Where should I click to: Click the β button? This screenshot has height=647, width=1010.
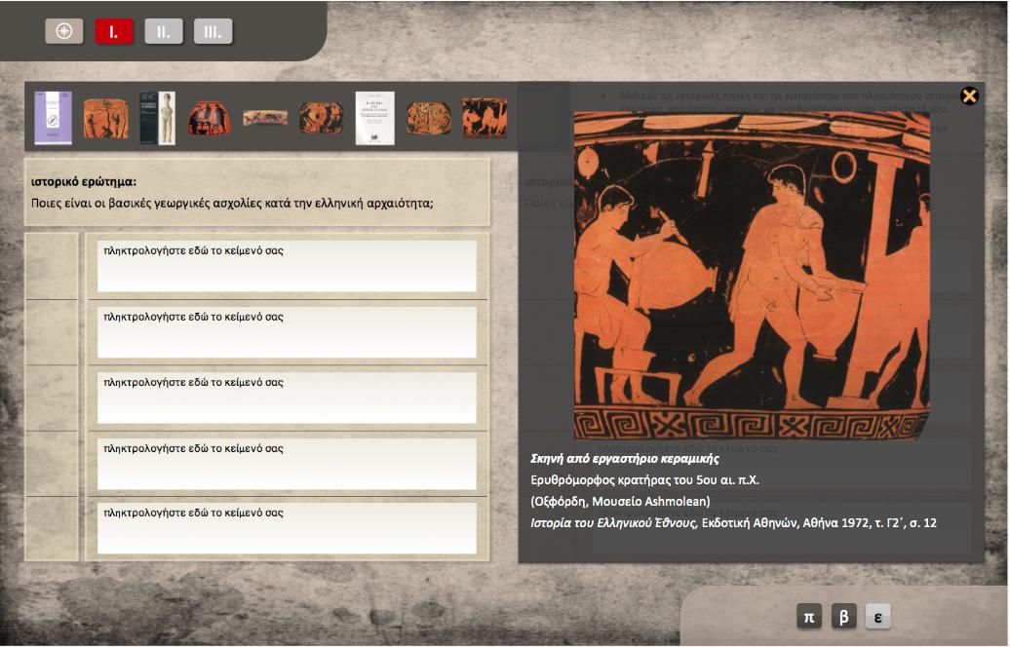(844, 617)
